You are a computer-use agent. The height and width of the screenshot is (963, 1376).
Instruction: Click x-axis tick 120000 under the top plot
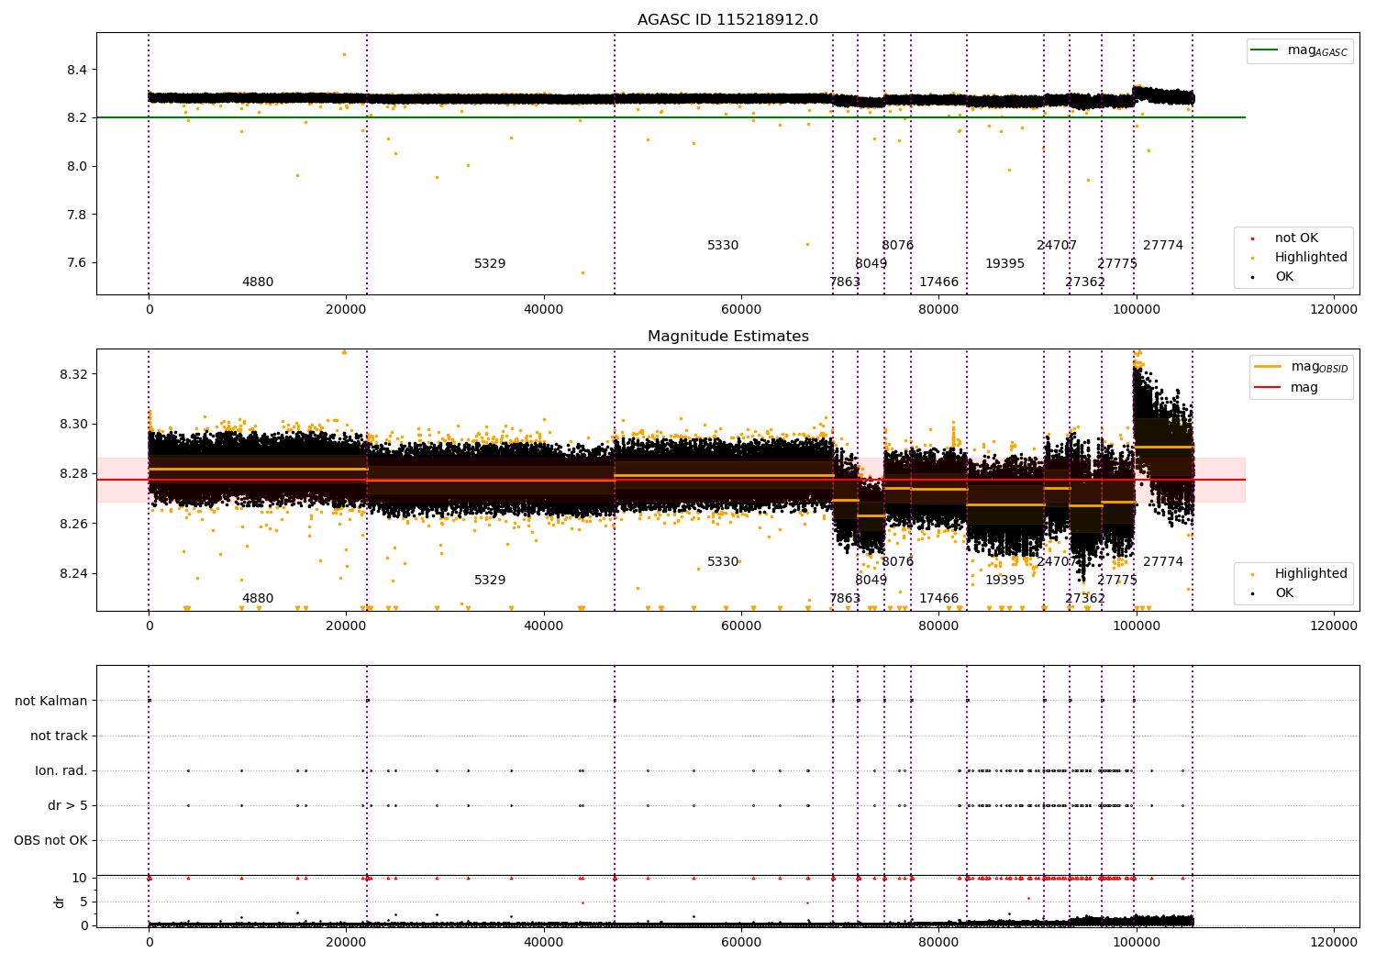1333,310
